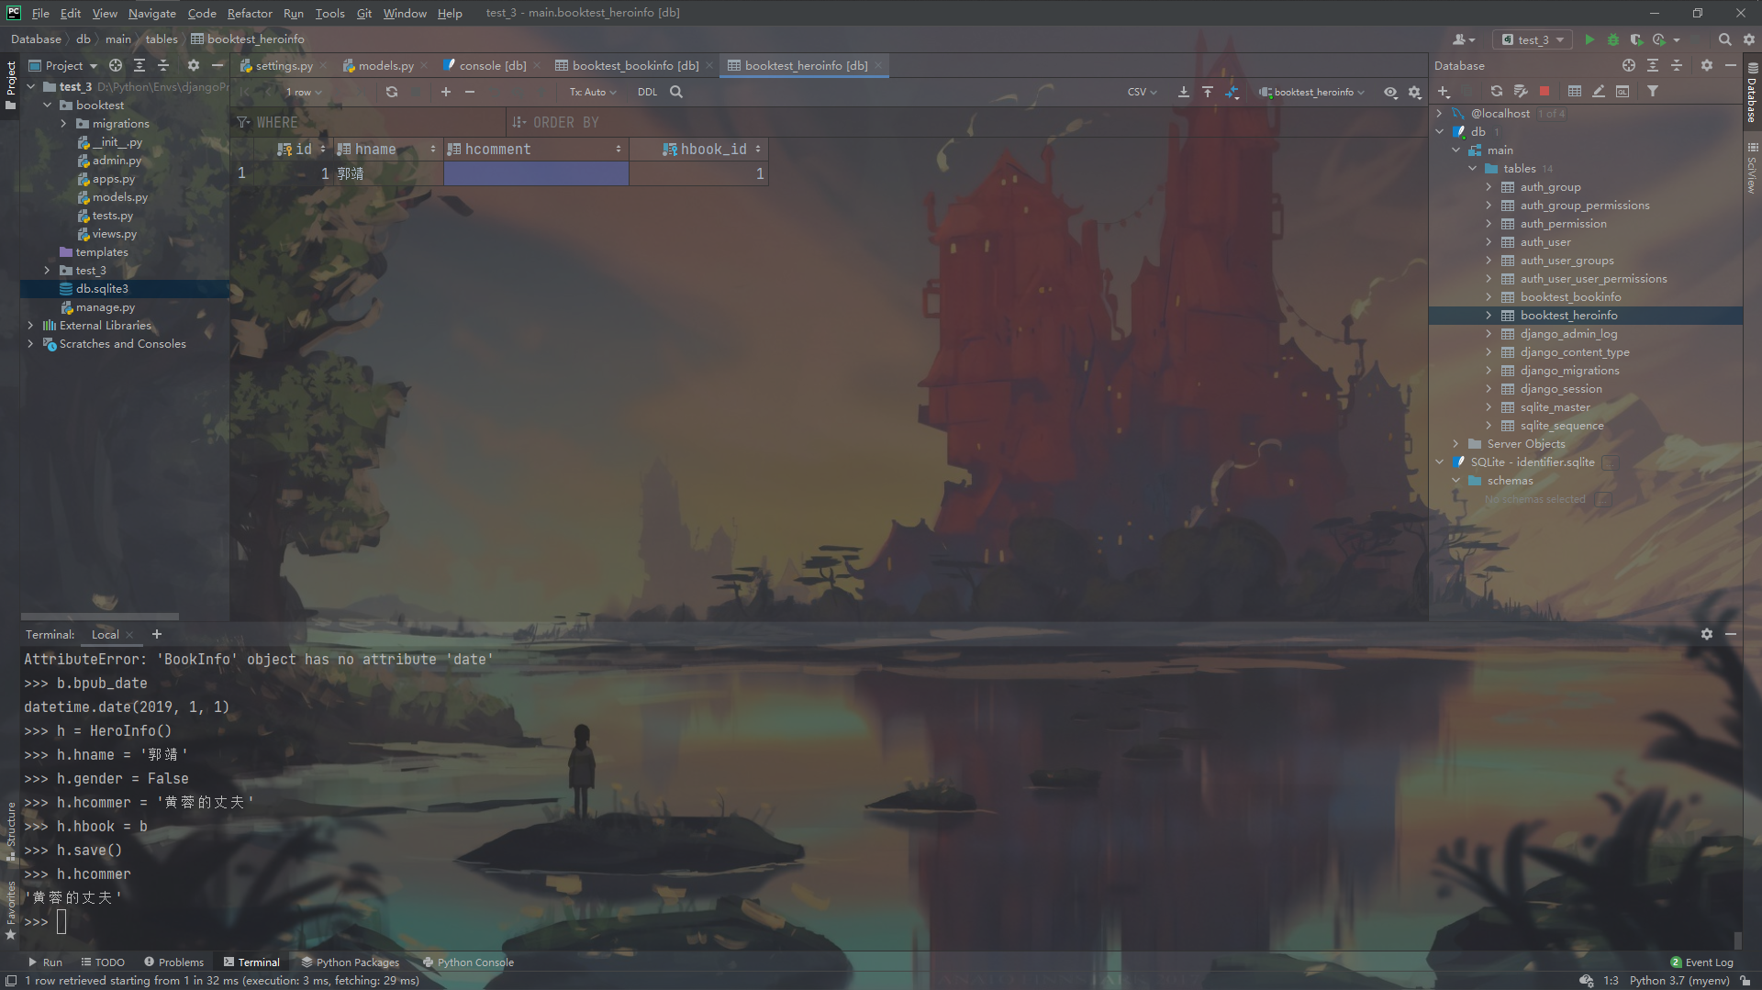This screenshot has width=1762, height=990.
Task: Open the booktest_heroinfo table switcher dropdown
Action: coord(1311,92)
